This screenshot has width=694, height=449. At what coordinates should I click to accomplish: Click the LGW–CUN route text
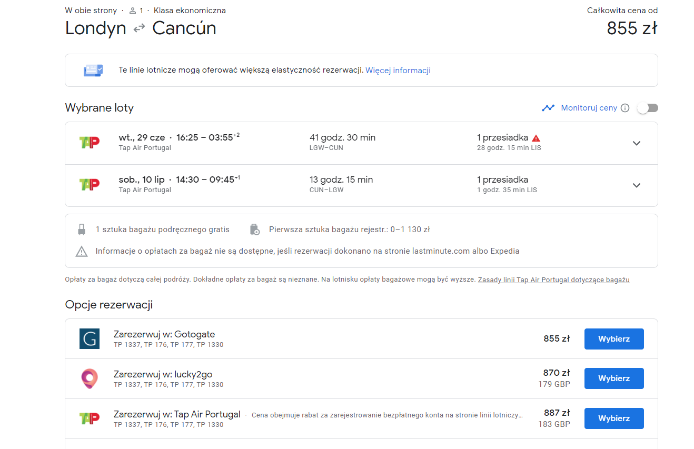pyautogui.click(x=326, y=148)
